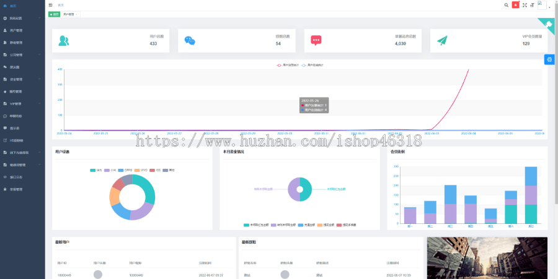
Task: Expand the 敏感词管理 submenu chevron
Action: click(x=39, y=165)
